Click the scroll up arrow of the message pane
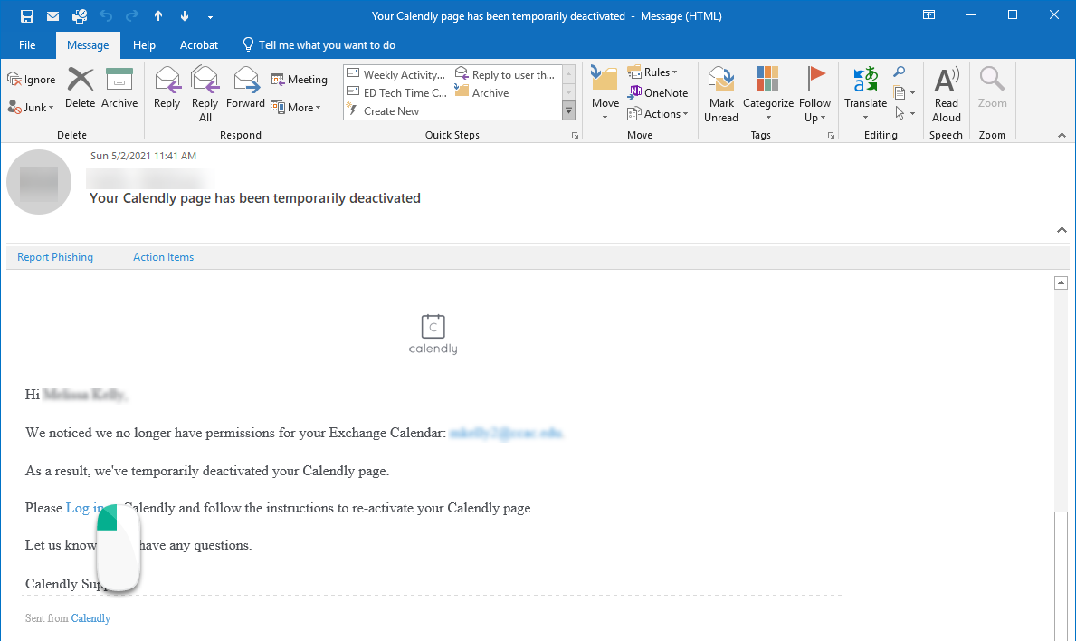The width and height of the screenshot is (1076, 641). [x=1061, y=282]
